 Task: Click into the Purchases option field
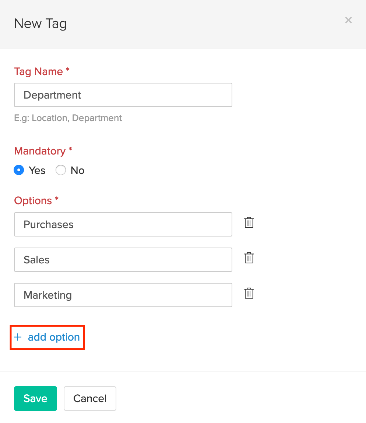[x=123, y=224]
